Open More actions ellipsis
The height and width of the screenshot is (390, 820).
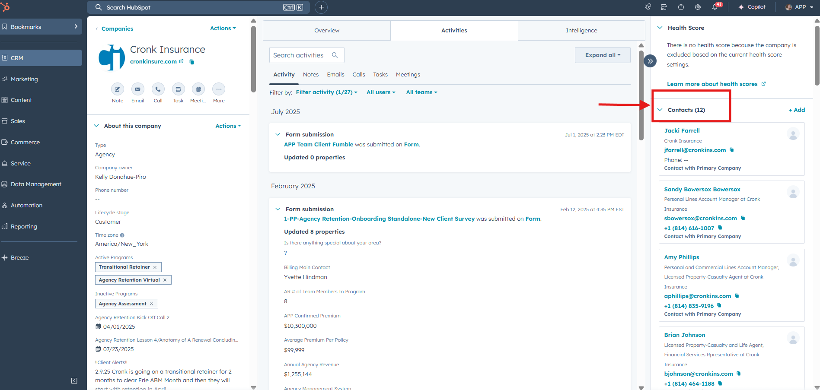pos(219,89)
